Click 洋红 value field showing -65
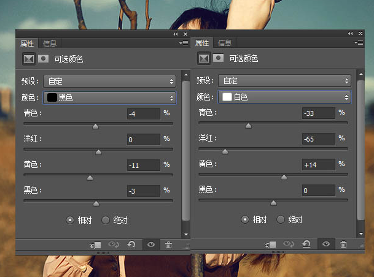 pyautogui.click(x=319, y=138)
